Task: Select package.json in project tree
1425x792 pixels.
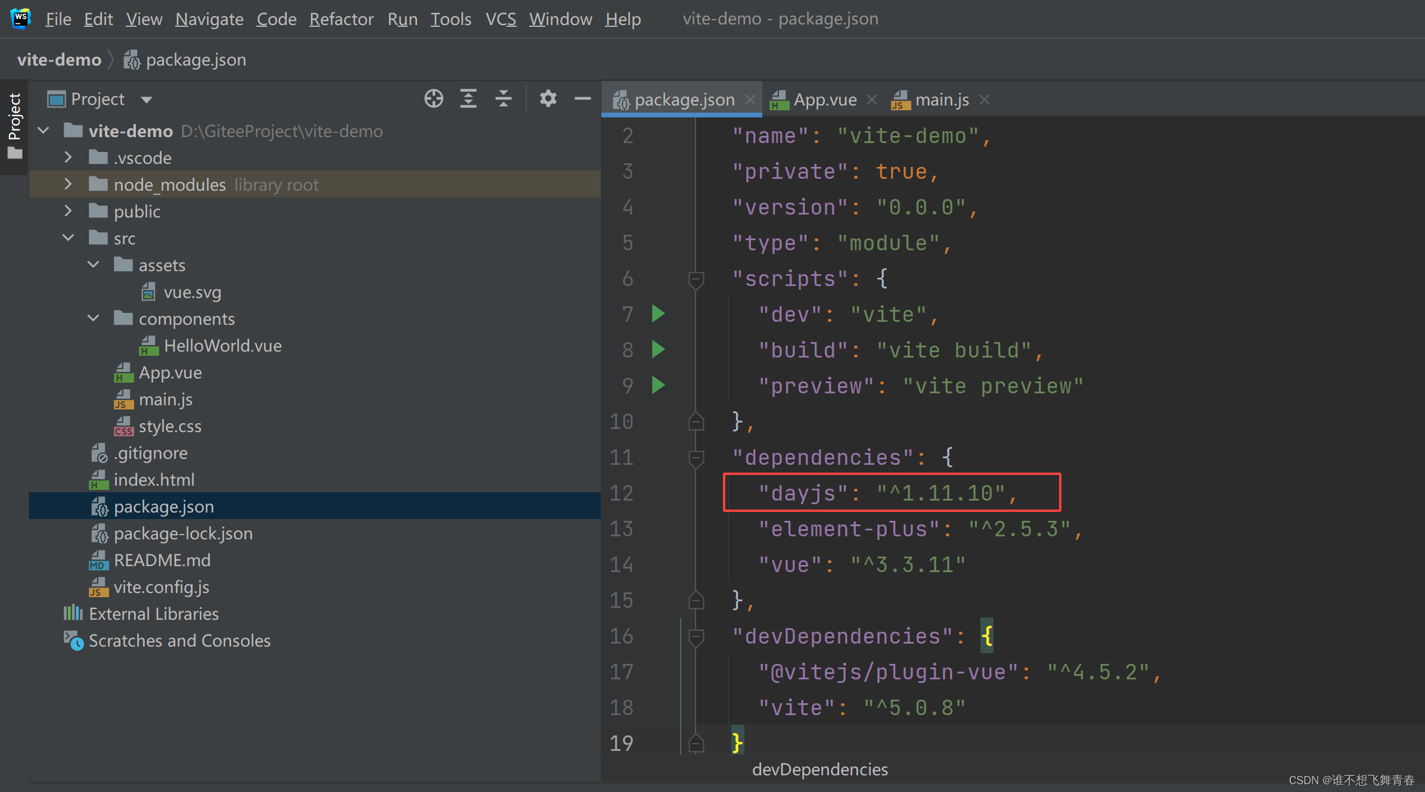Action: [163, 507]
